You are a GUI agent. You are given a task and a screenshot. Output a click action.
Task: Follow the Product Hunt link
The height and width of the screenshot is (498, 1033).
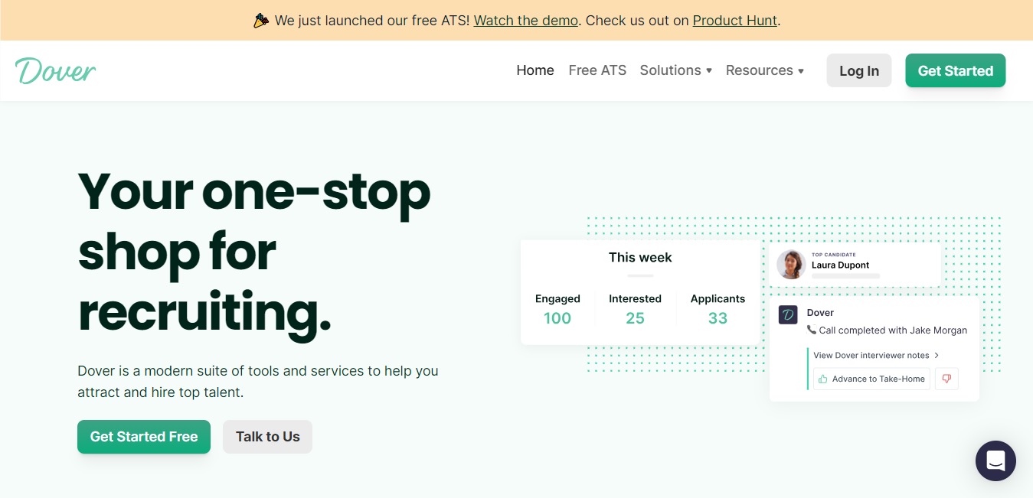point(735,21)
